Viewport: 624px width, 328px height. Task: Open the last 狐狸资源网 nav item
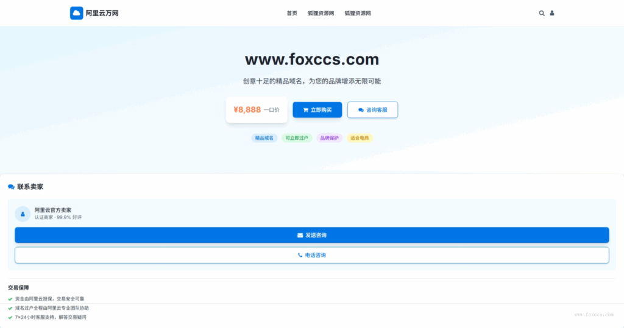pos(357,13)
